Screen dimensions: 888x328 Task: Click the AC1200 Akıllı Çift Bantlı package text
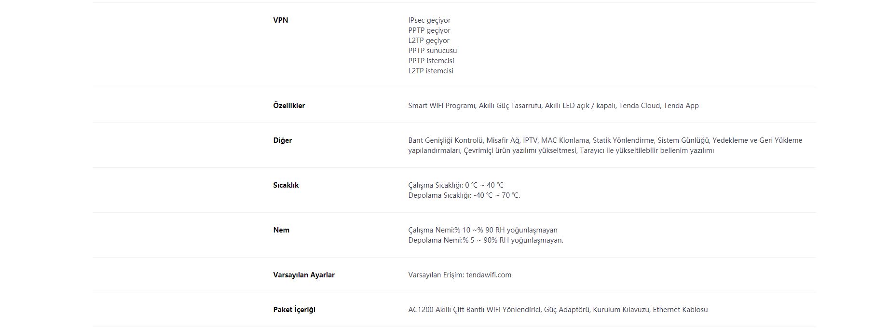tap(558, 310)
